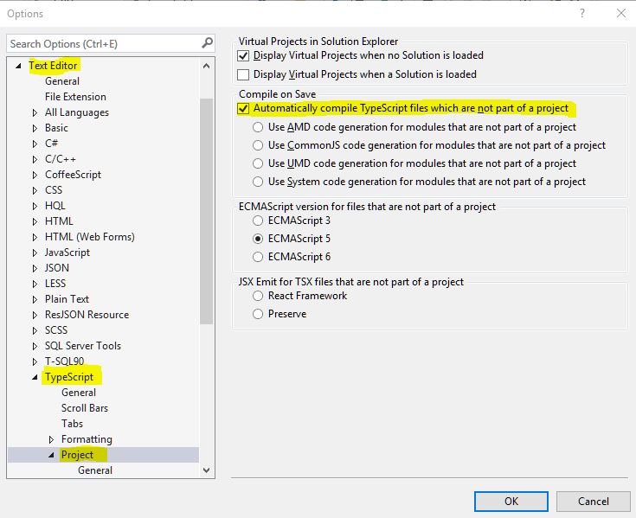Open General under Text Editor
Image resolution: width=636 pixels, height=518 pixels.
coord(62,81)
